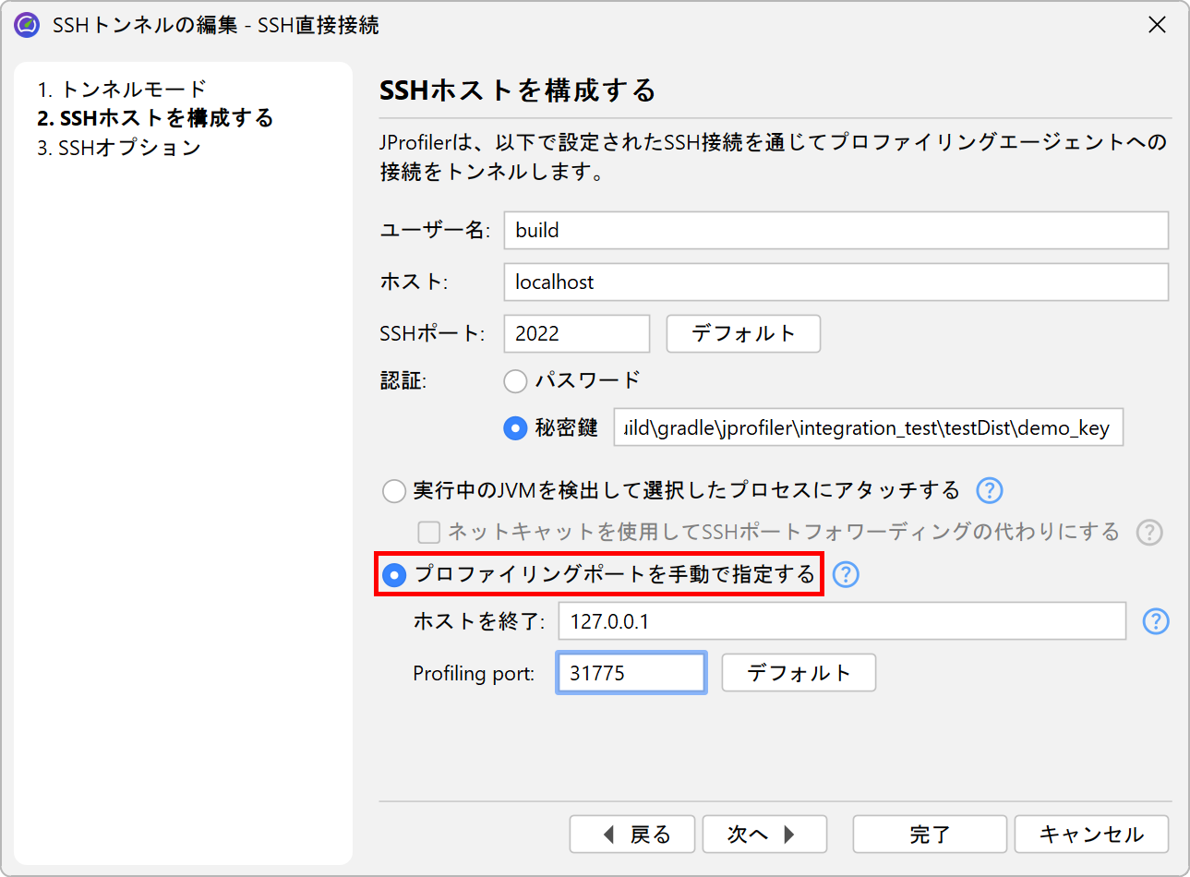The image size is (1190, 877).
Task: Click デフォルト button next to SSH port
Action: pyautogui.click(x=743, y=333)
